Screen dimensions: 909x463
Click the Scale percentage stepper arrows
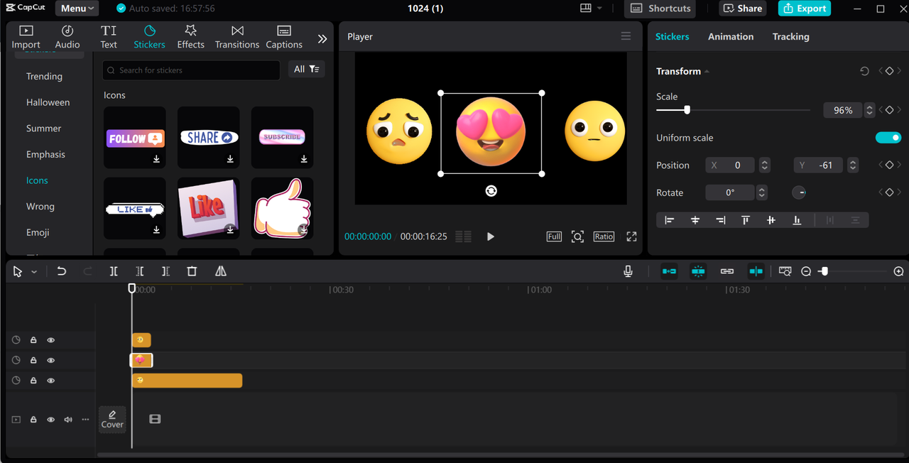click(869, 110)
